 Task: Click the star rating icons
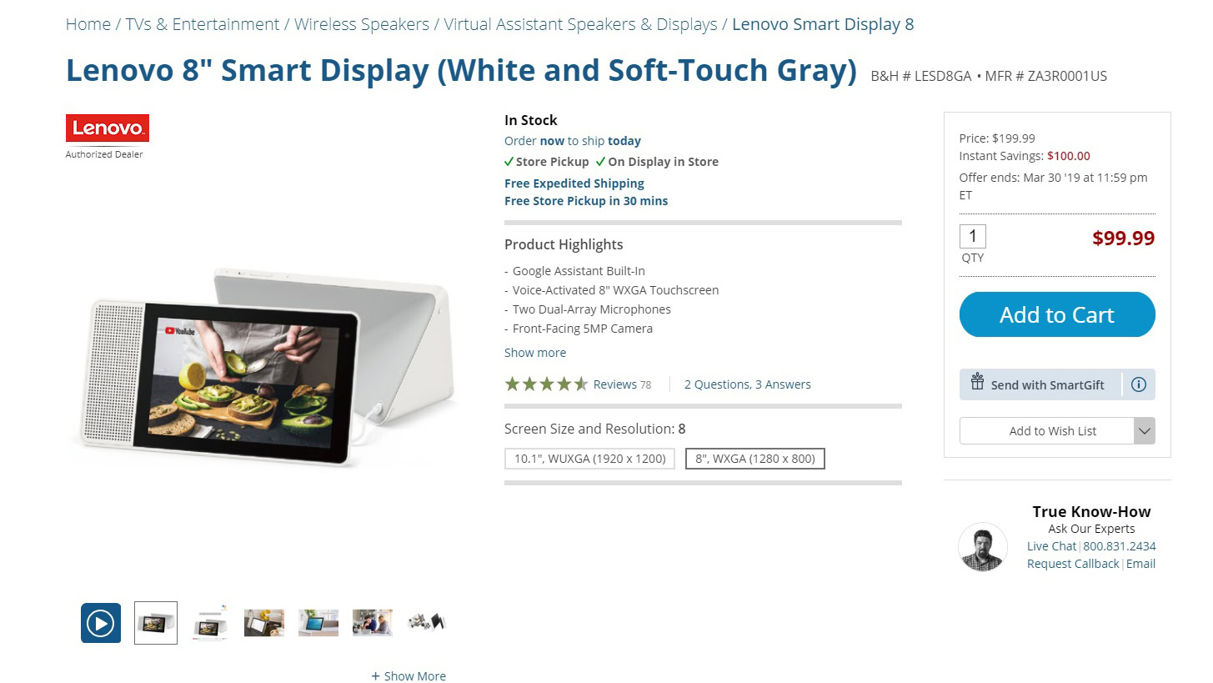[x=546, y=384]
